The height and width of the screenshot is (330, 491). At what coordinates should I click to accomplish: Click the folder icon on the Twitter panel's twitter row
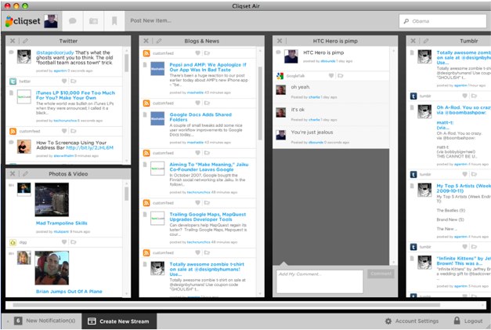click(74, 82)
